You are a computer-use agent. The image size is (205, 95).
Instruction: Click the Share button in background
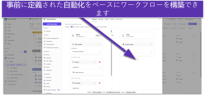[x=180, y=19]
